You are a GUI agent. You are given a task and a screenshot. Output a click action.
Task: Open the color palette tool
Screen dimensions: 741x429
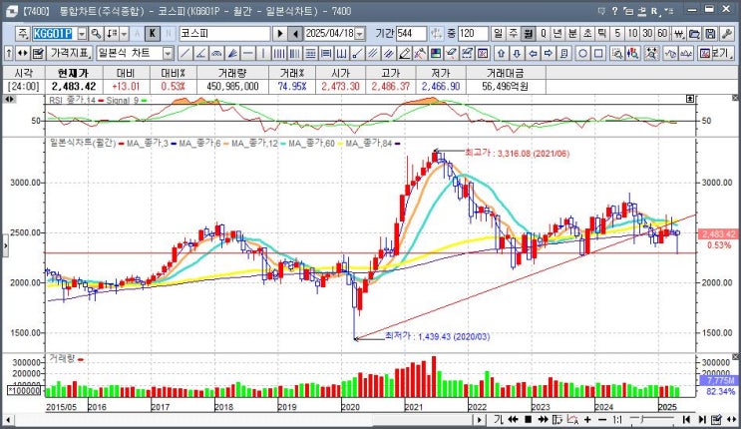pyautogui.click(x=435, y=54)
